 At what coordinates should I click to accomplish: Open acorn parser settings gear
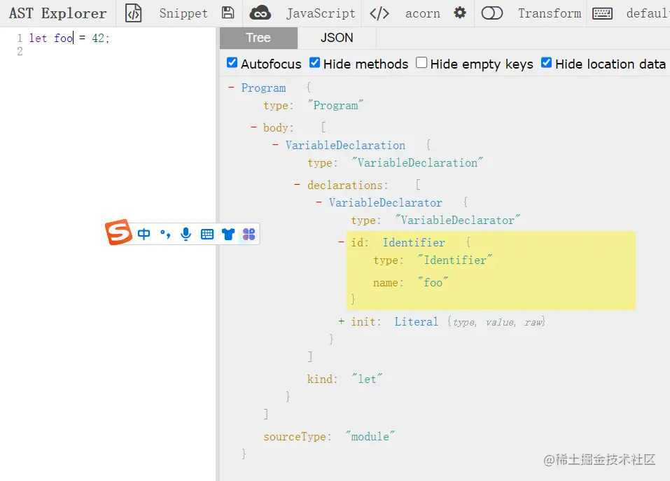coord(460,13)
